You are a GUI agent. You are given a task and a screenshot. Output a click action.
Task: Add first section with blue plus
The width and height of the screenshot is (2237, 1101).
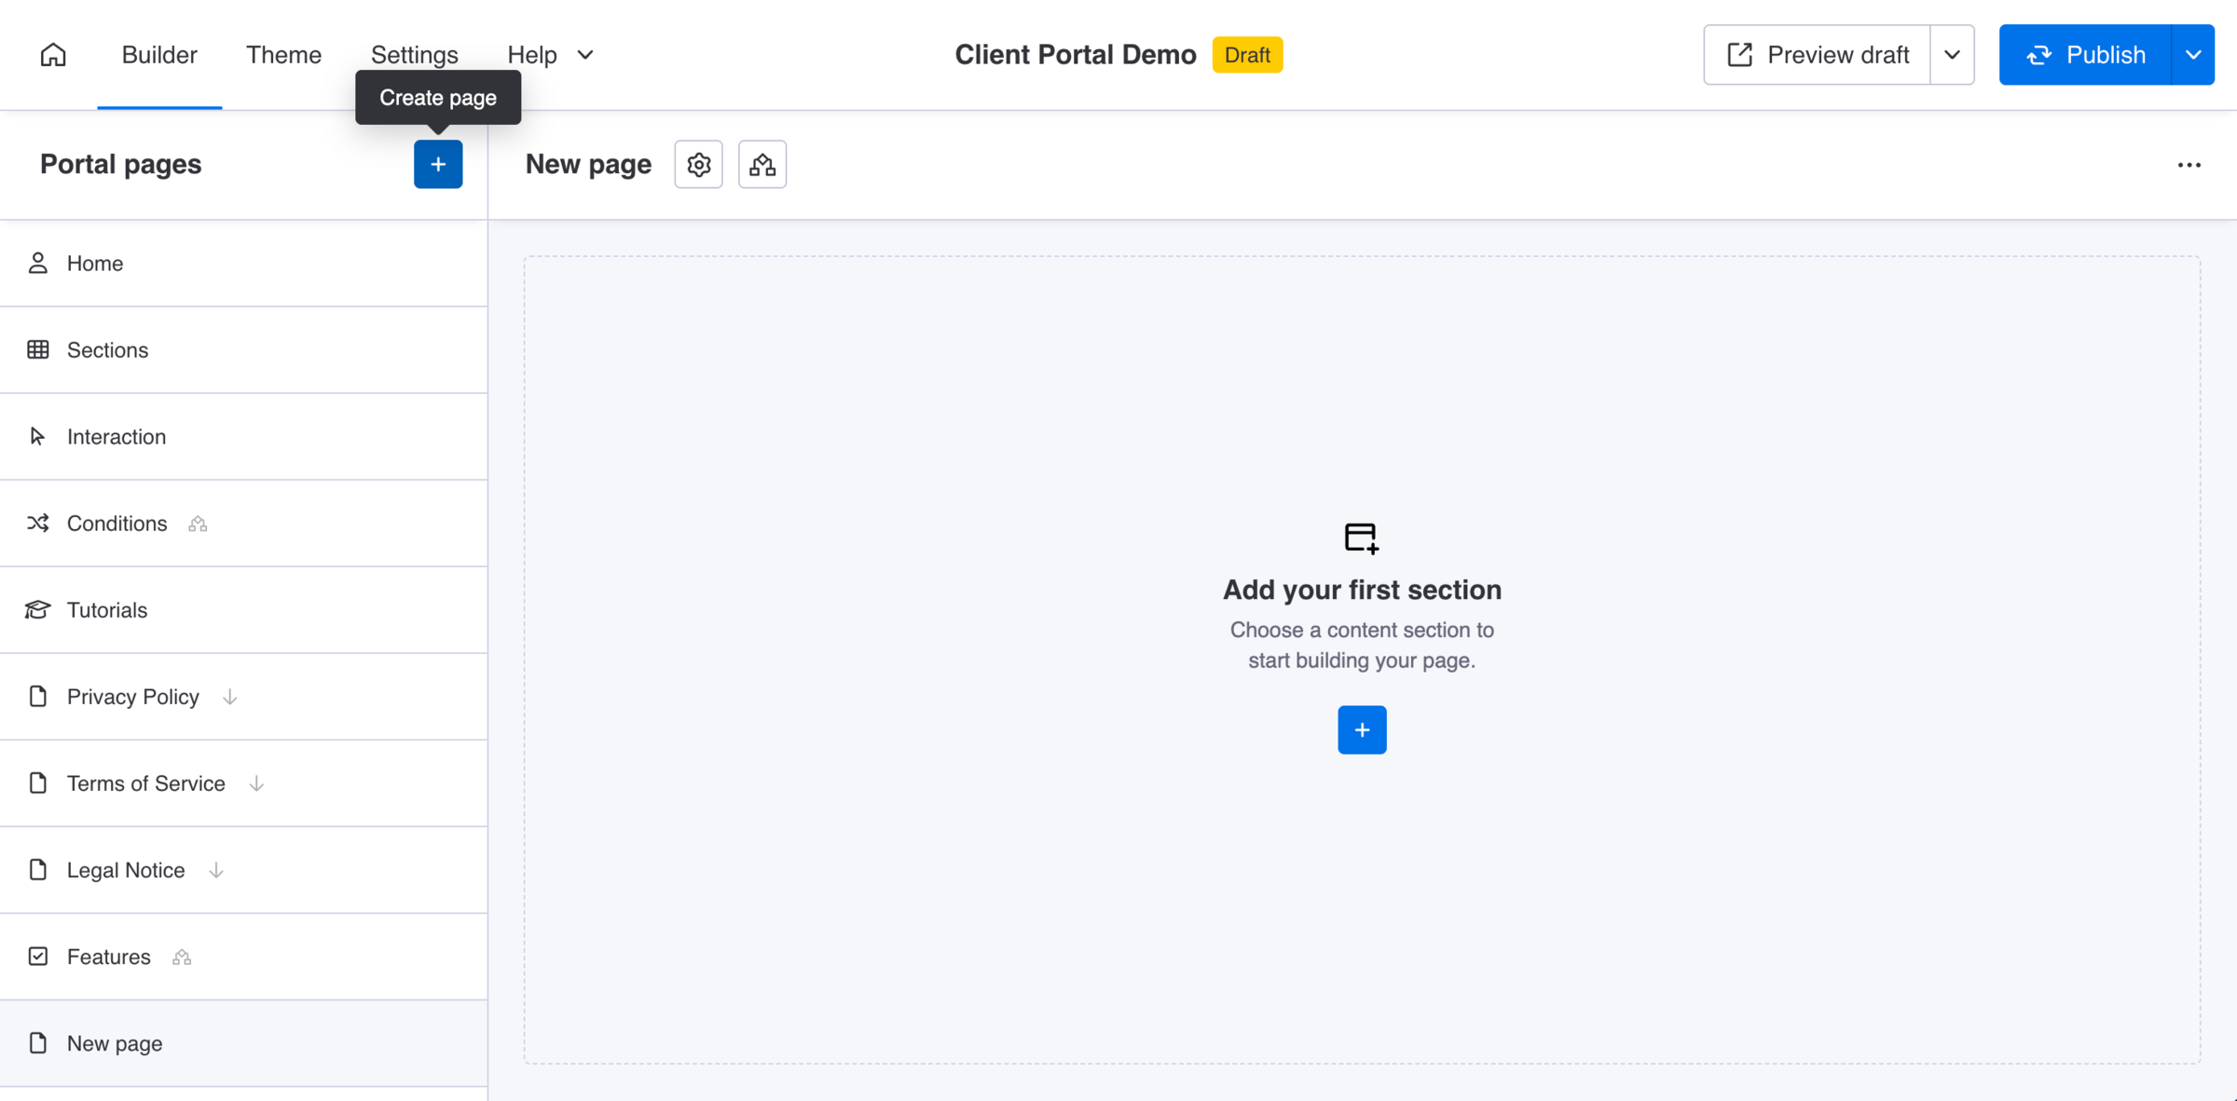click(x=1361, y=729)
